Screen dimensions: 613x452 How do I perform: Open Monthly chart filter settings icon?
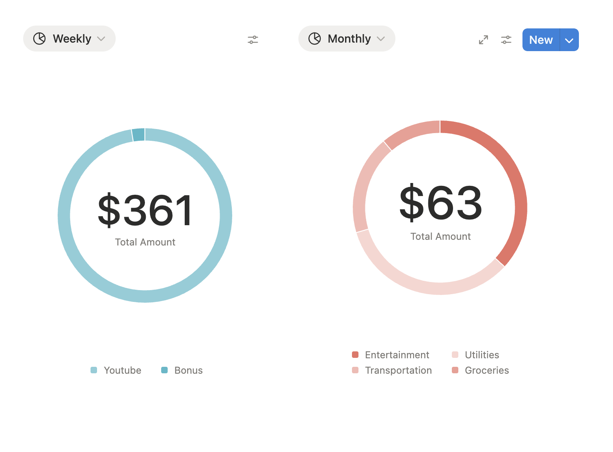point(506,40)
